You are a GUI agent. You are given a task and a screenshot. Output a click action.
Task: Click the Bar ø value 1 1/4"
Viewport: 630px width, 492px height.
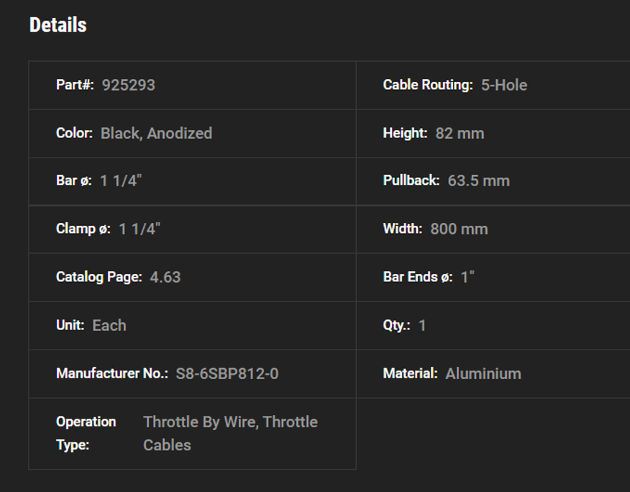[x=121, y=181]
